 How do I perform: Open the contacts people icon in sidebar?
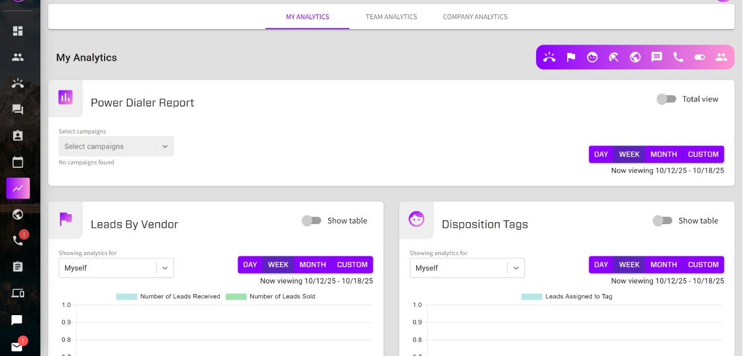click(18, 57)
